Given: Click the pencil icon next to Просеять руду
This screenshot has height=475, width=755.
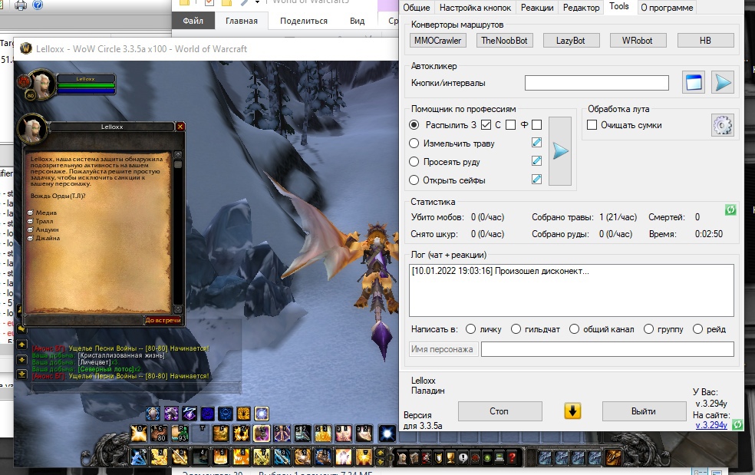Looking at the screenshot, I should (536, 161).
